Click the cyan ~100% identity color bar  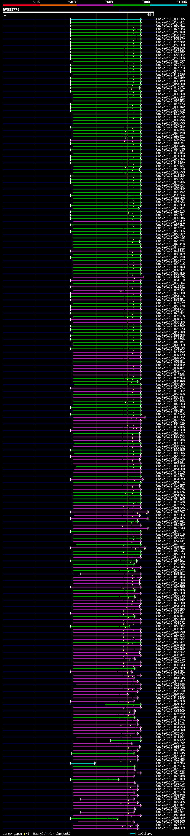(x=169, y=5)
